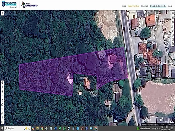Open the top icon in the right map toolbar
Image resolution: width=175 pixels, height=131 pixels.
coord(173,13)
